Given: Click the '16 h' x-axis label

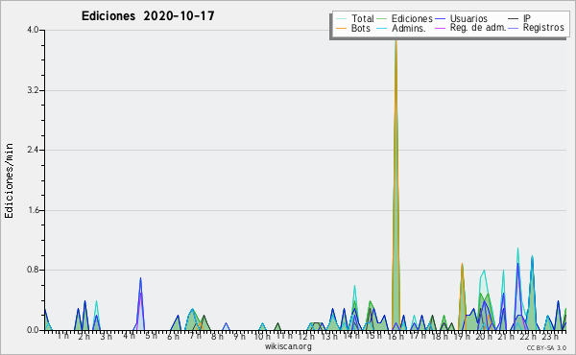Looking at the screenshot, I should coord(396,336).
